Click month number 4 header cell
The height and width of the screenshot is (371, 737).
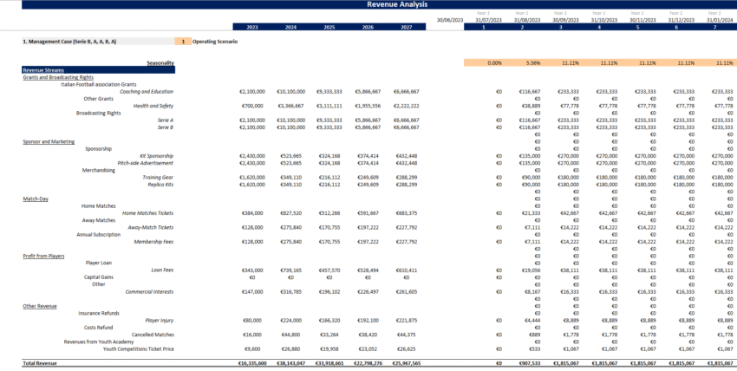point(599,27)
